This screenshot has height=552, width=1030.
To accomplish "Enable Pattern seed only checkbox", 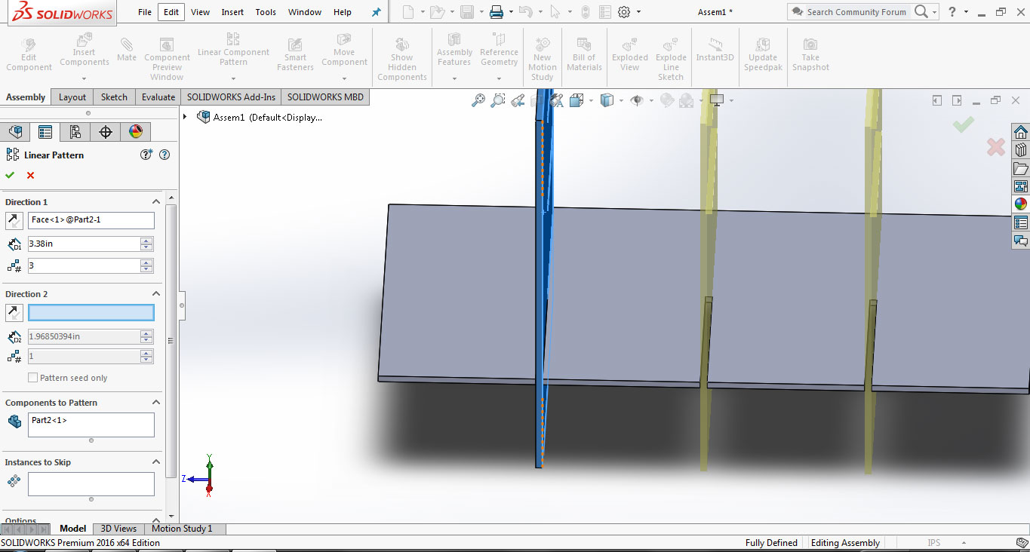I will (x=32, y=378).
